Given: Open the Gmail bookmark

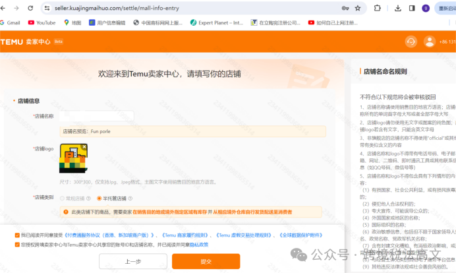Looking at the screenshot, I should click(10, 22).
